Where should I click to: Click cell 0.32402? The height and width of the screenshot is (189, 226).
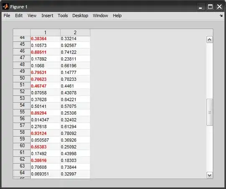[75, 120]
